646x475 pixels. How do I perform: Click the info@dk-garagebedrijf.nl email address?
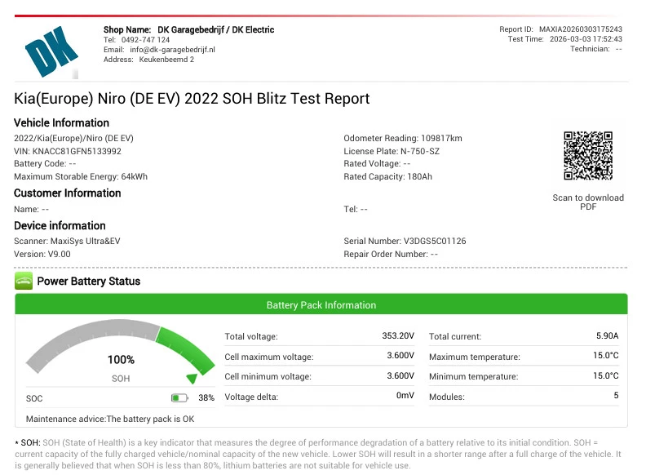point(171,50)
